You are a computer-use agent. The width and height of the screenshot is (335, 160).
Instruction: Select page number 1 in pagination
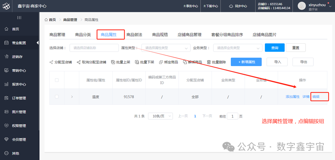coord(195,116)
